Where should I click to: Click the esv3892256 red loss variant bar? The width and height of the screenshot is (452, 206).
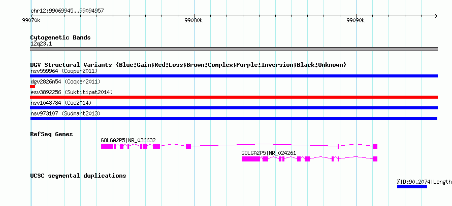(234, 97)
